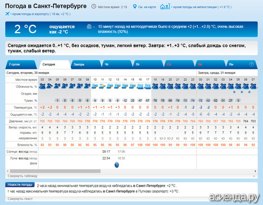Click the cloudiness icon for hour 12
263x205 pixels.
click(x=110, y=86)
